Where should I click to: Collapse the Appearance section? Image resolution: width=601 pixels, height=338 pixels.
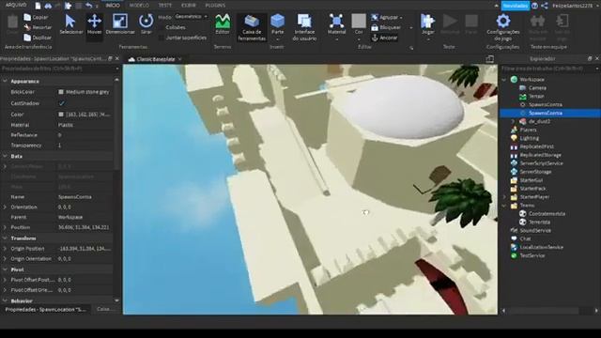5,82
